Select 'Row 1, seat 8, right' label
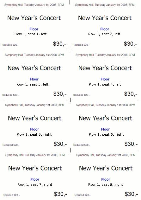This screenshot has height=200, width=141. pos(106,184)
